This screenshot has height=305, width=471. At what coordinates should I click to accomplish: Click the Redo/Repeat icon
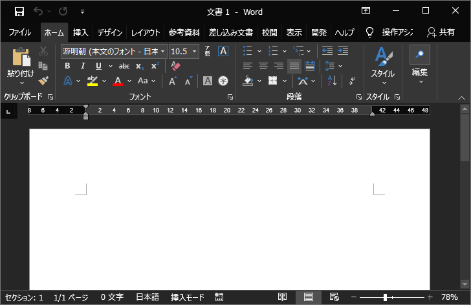click(63, 12)
